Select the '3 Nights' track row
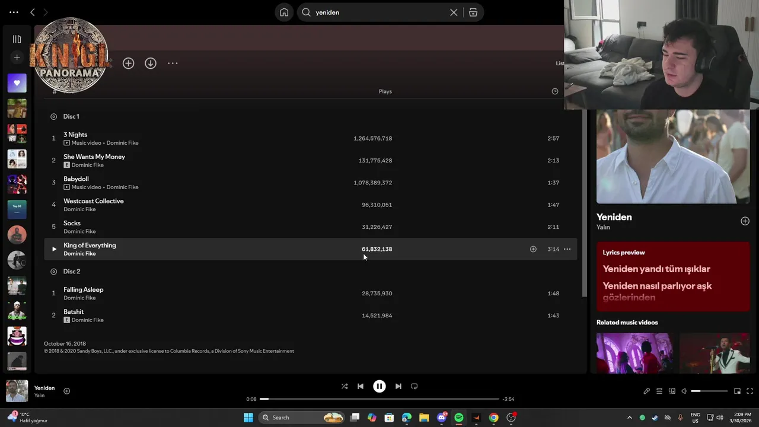 pyautogui.click(x=310, y=138)
